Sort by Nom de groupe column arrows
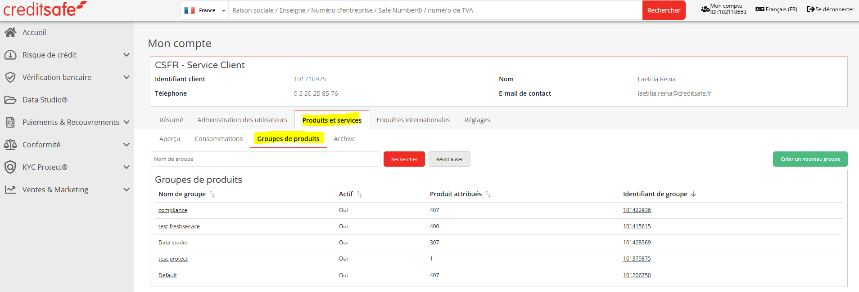Image resolution: width=859 pixels, height=292 pixels. 212,194
